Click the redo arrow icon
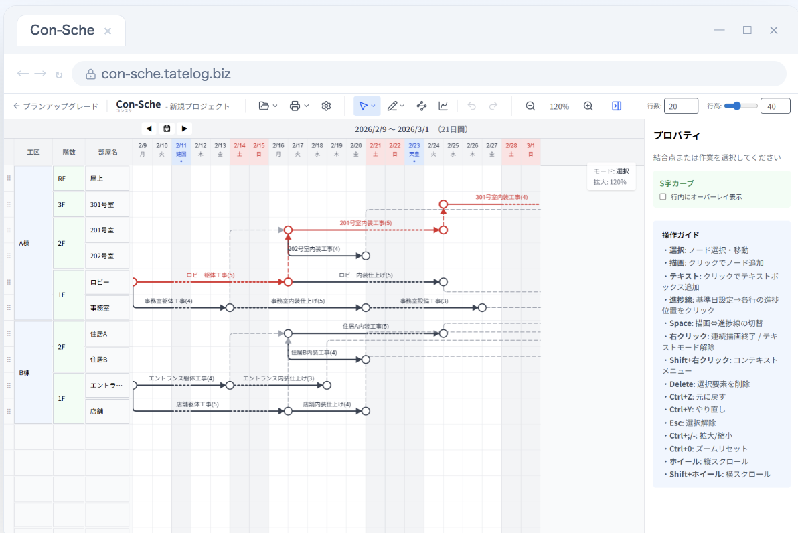The image size is (798, 533). click(x=493, y=106)
